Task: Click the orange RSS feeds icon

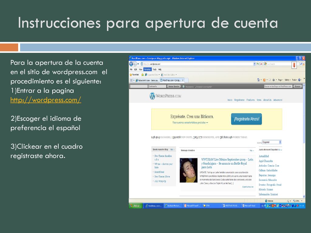Action: click(264, 80)
